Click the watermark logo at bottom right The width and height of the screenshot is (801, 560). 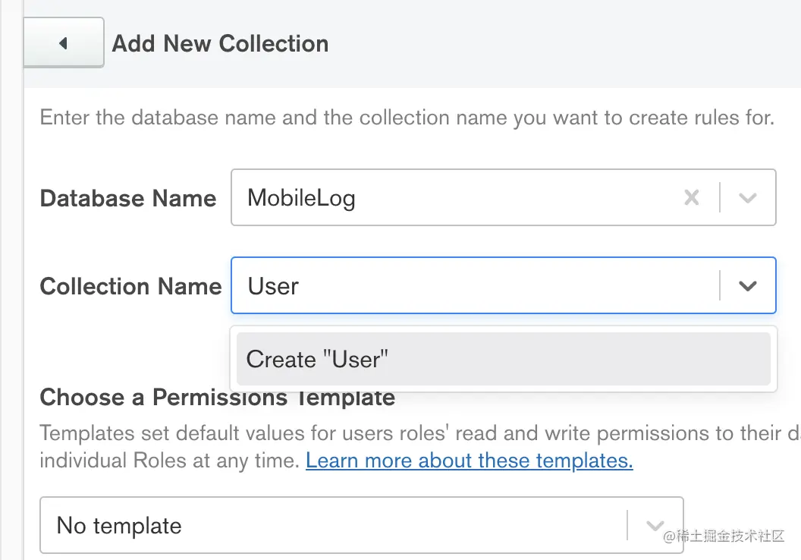pyautogui.click(x=723, y=536)
